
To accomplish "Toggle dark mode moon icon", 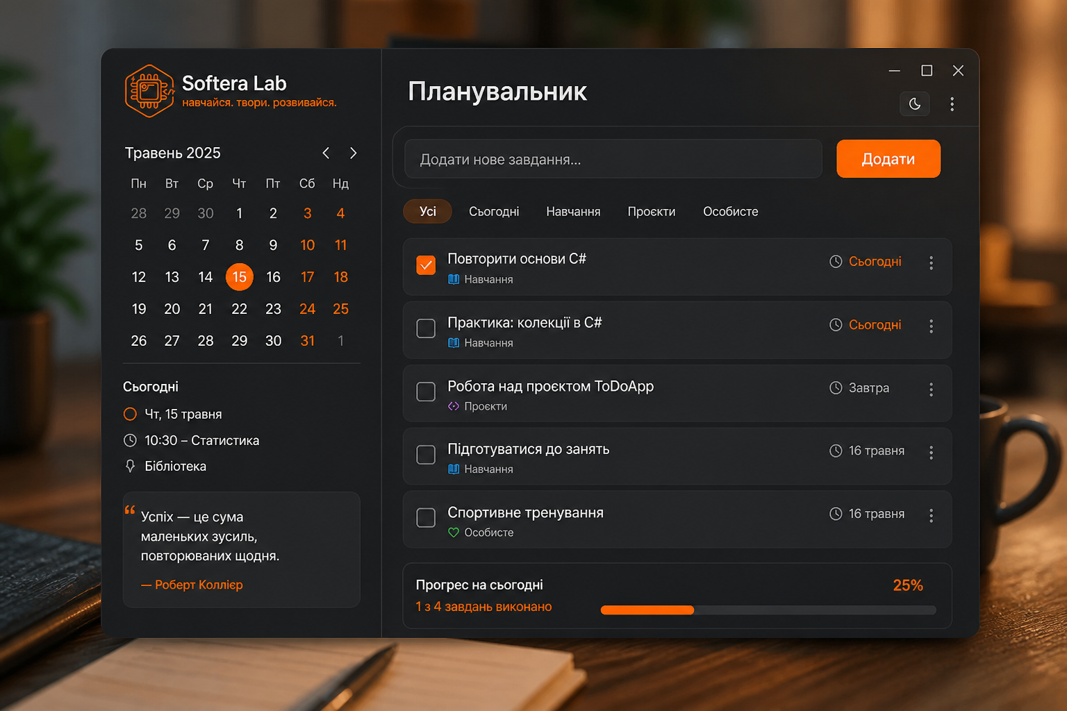I will coord(915,104).
